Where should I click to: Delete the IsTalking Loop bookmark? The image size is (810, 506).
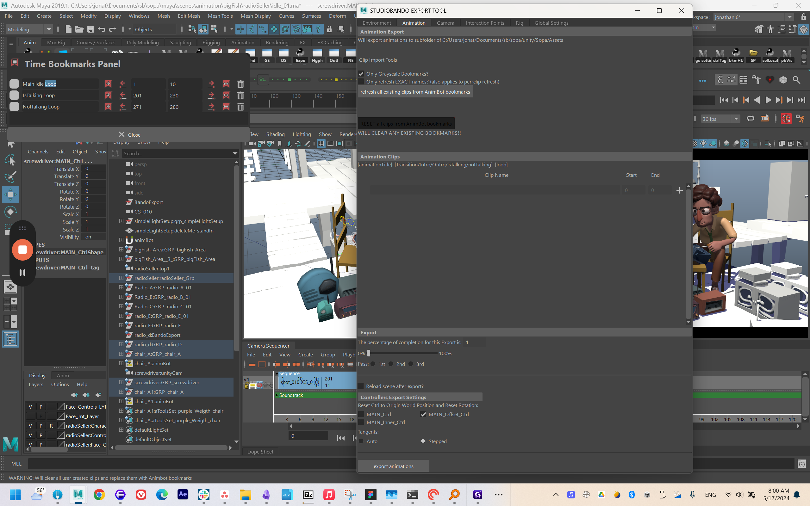click(240, 96)
